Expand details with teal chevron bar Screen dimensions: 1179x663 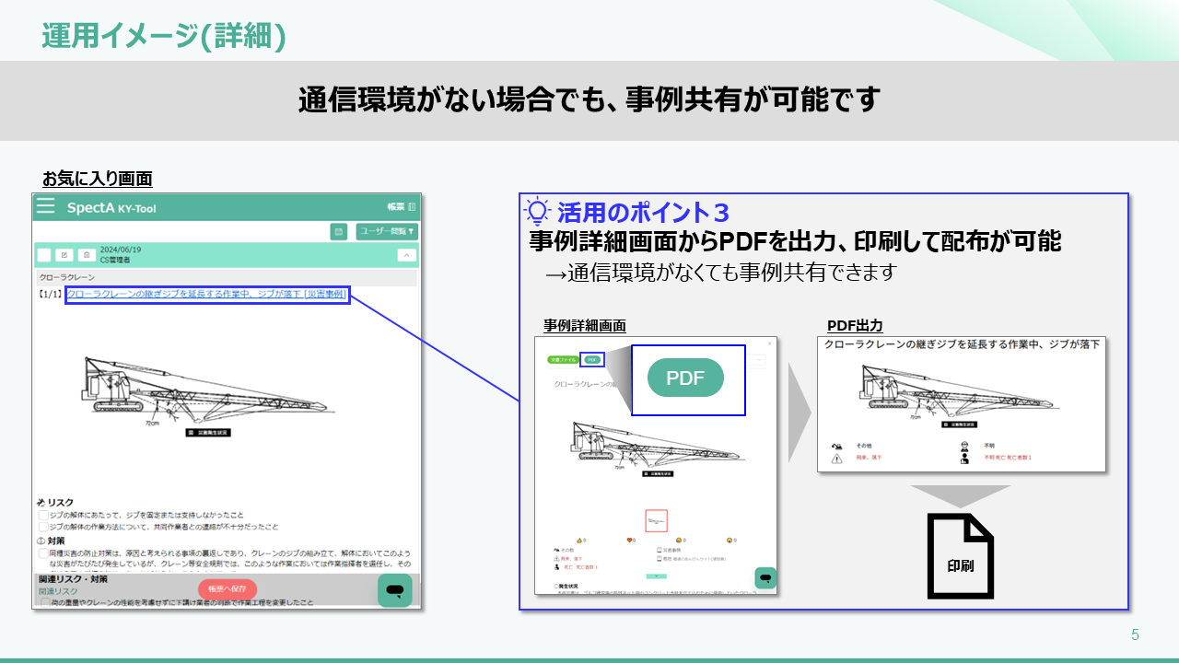click(656, 575)
